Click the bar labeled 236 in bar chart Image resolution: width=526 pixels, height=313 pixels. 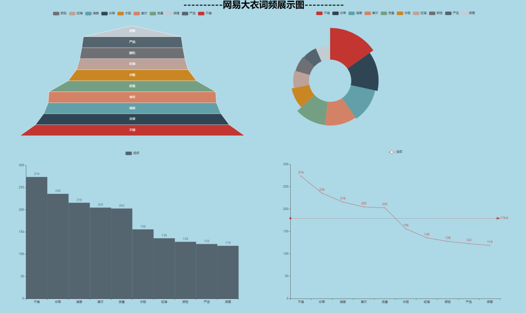(57, 246)
